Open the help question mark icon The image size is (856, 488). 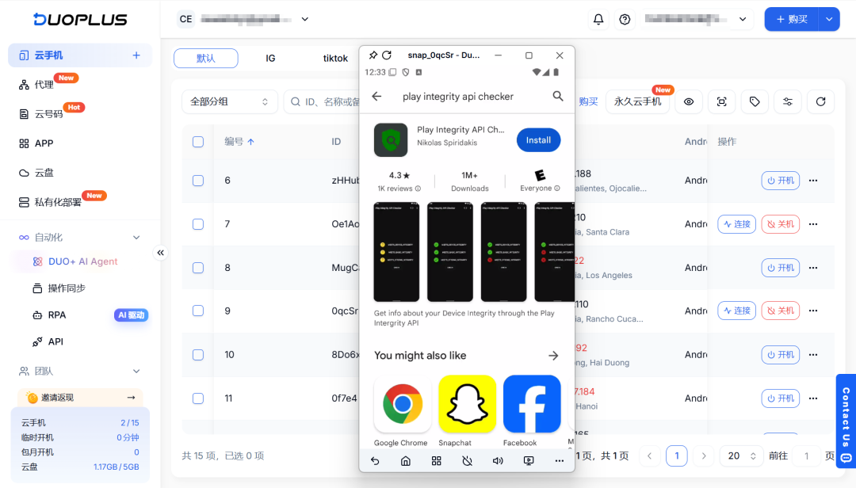click(x=625, y=19)
